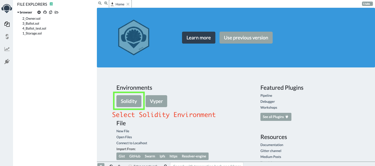This screenshot has height=166, width=375.
Task: Click the Environments heading
Action: coord(134,88)
